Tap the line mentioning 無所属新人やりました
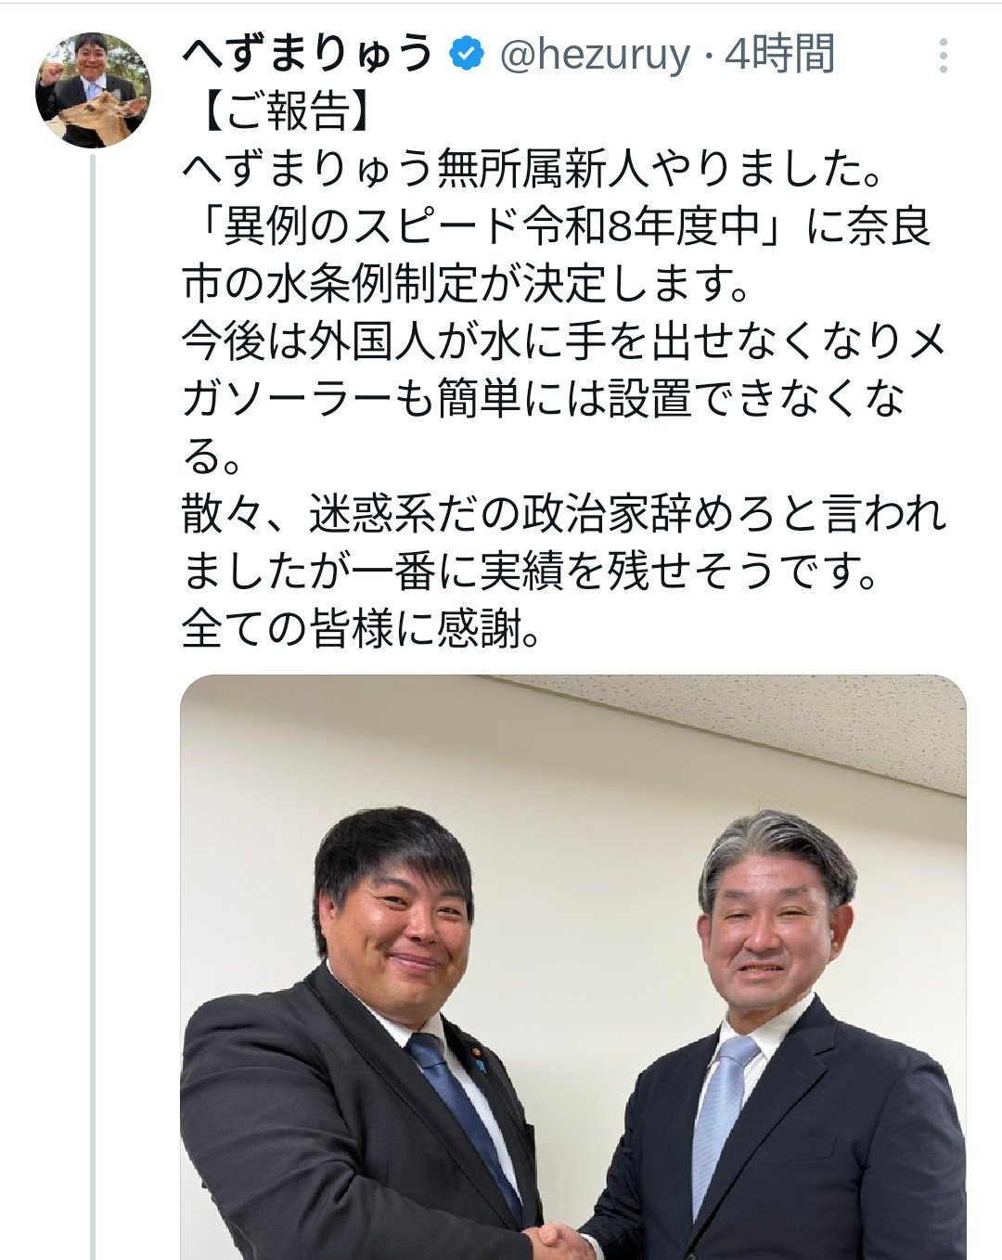 point(532,169)
